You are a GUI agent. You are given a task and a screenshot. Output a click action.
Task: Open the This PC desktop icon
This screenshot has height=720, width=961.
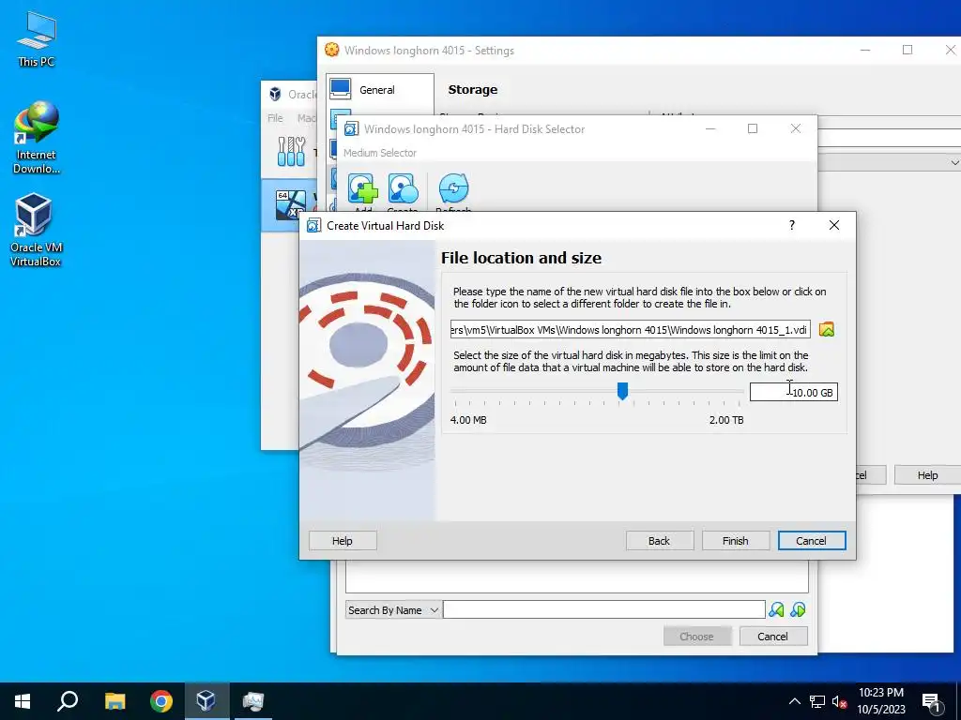click(x=37, y=37)
